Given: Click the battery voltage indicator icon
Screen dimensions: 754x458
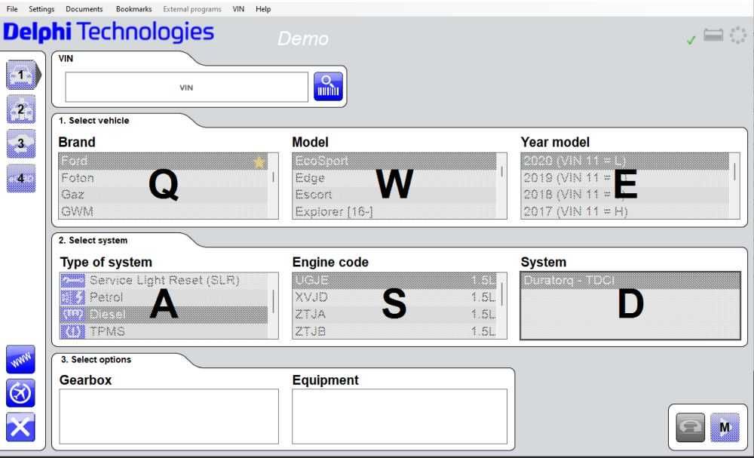Looking at the screenshot, I should (x=713, y=35).
